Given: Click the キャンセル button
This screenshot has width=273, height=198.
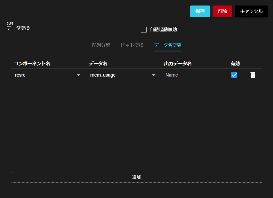Looking at the screenshot, I should point(251,11).
